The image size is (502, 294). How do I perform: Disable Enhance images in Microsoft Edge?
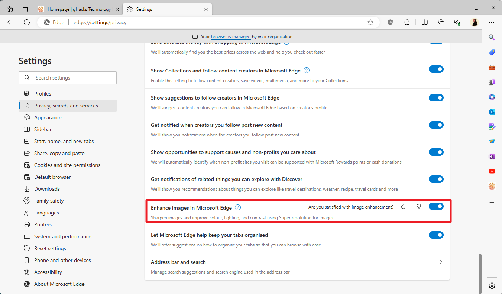tap(436, 206)
